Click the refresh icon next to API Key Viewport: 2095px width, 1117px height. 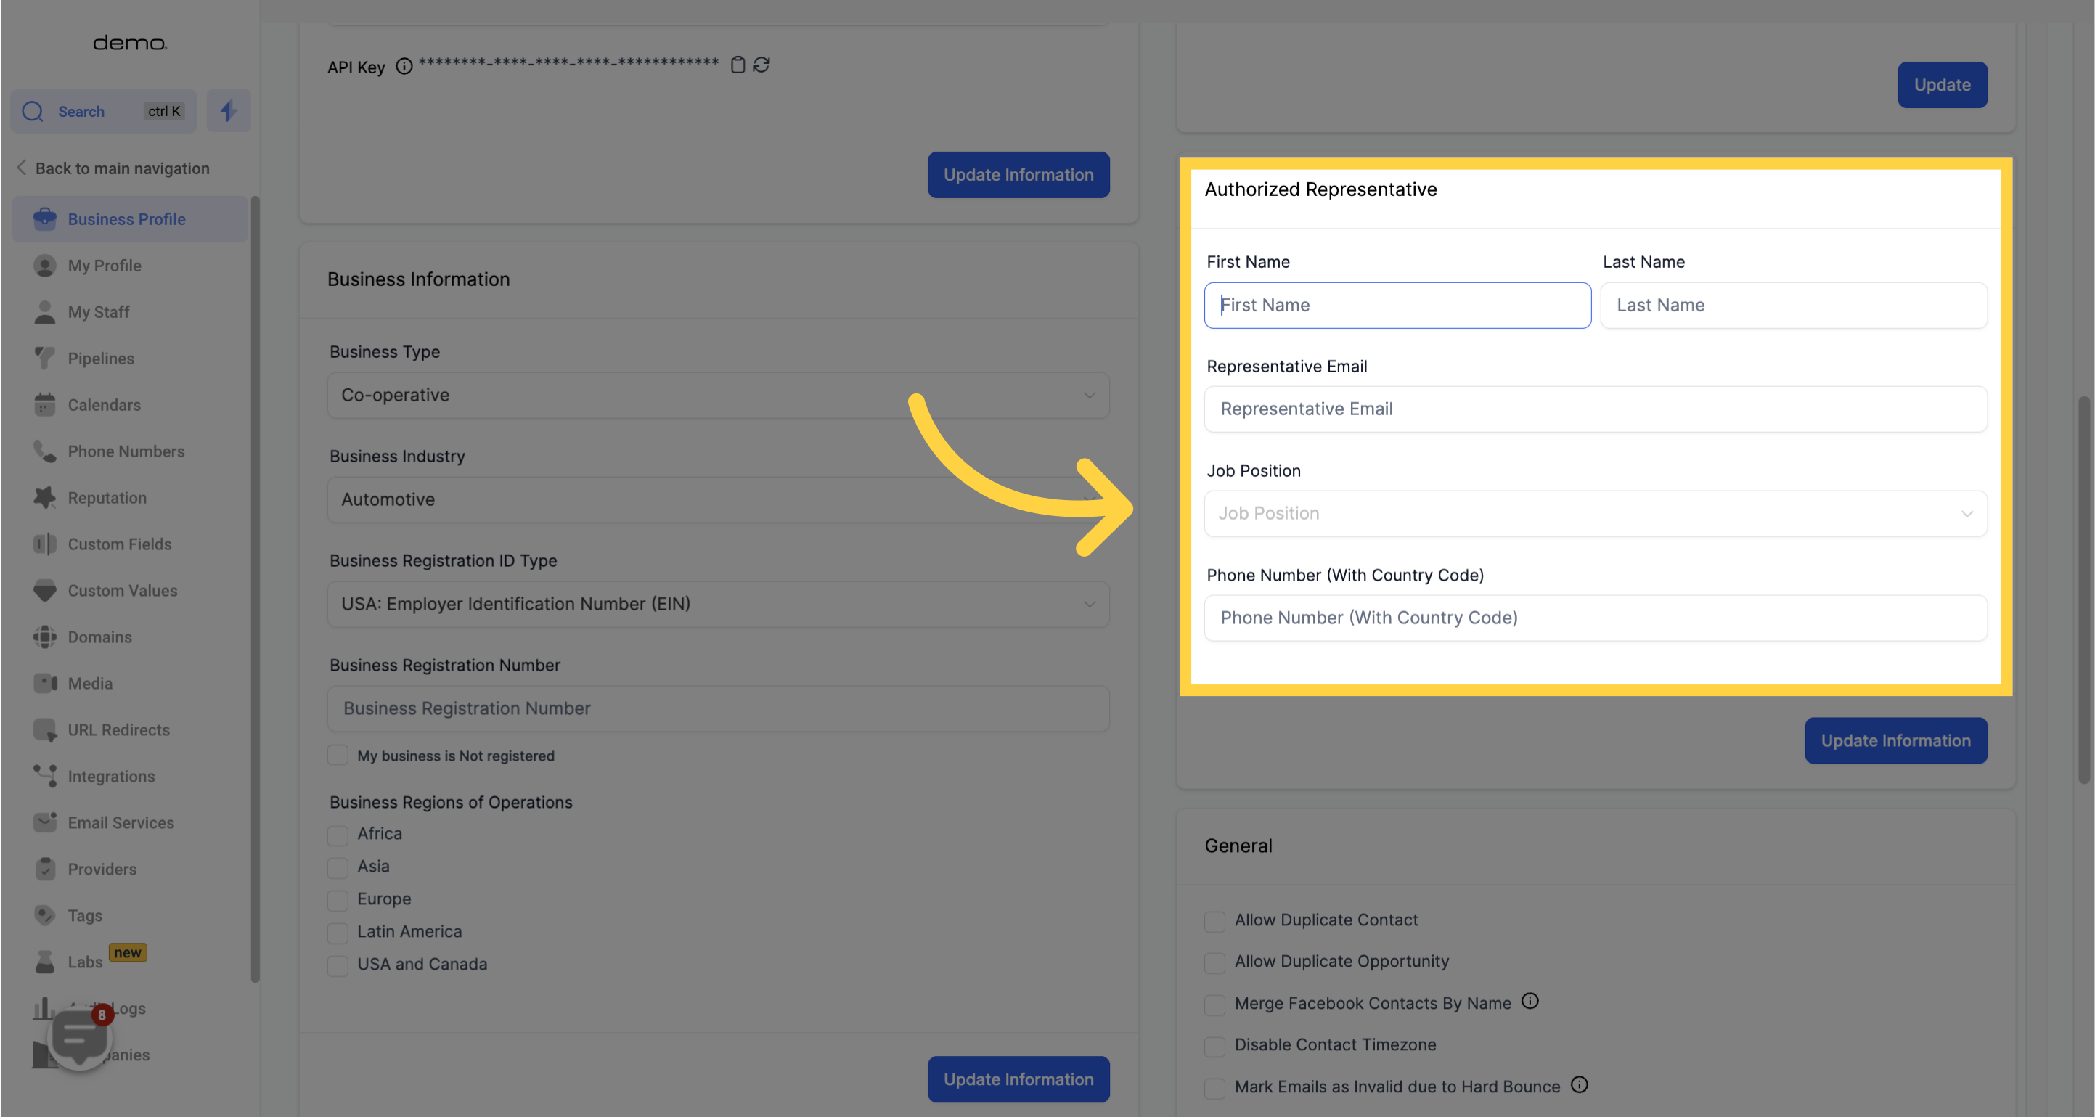click(761, 64)
